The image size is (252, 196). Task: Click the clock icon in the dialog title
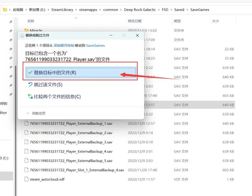(x=22, y=35)
